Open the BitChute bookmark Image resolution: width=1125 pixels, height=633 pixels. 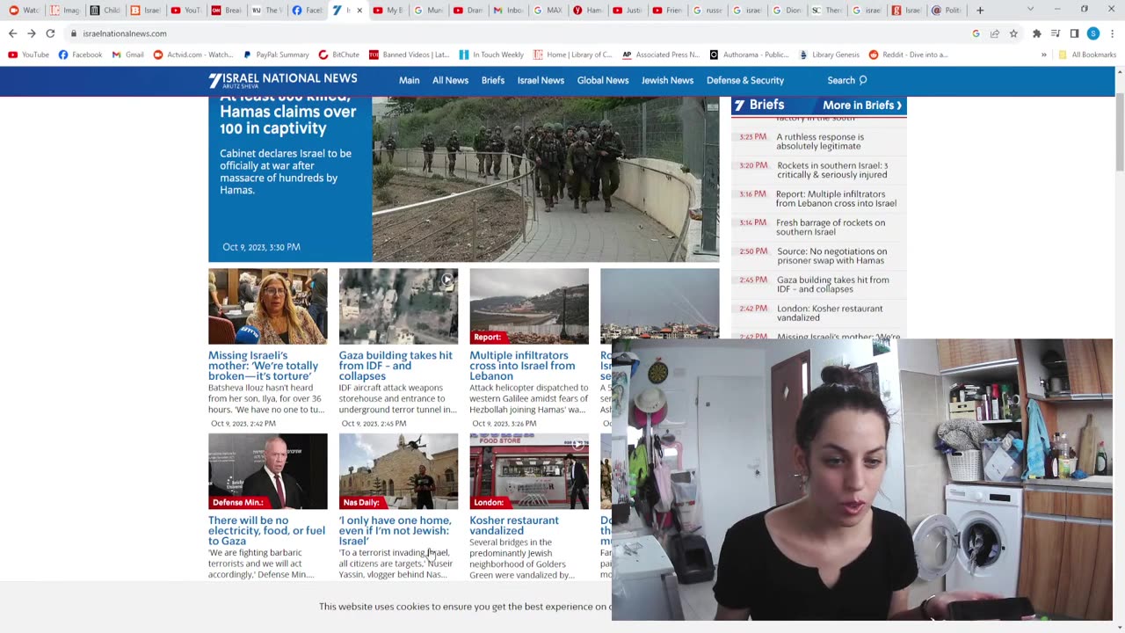click(338, 55)
